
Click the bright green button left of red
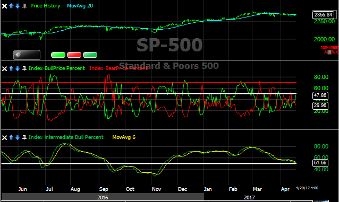pyautogui.click(x=58, y=55)
